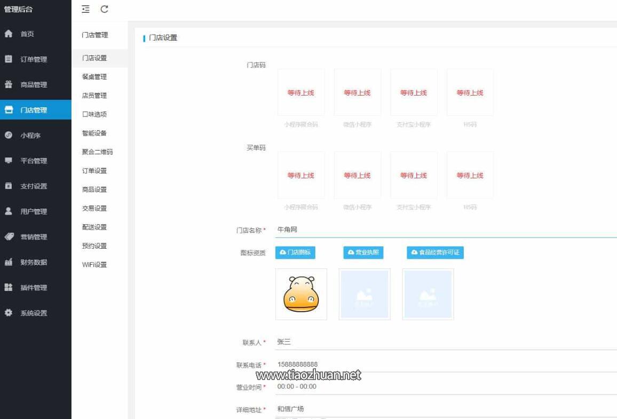Click the 买单码 微信小程序 QR box
The width and height of the screenshot is (617, 419).
pyautogui.click(x=357, y=175)
